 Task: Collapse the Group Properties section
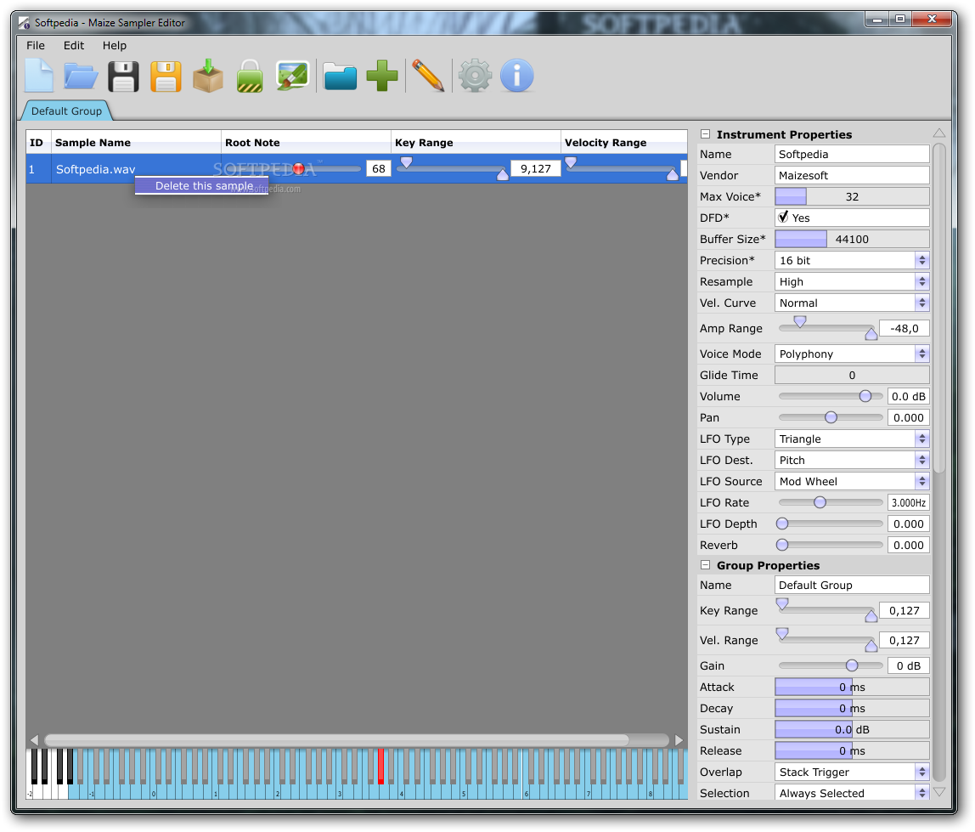tap(705, 565)
